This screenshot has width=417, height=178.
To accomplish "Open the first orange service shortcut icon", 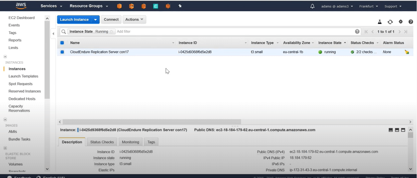I will point(119,6).
